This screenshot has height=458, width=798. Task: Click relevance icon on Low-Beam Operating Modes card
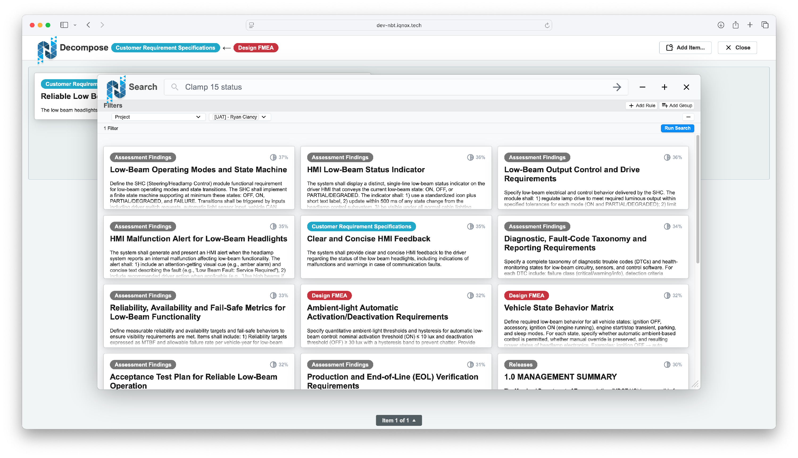(273, 157)
